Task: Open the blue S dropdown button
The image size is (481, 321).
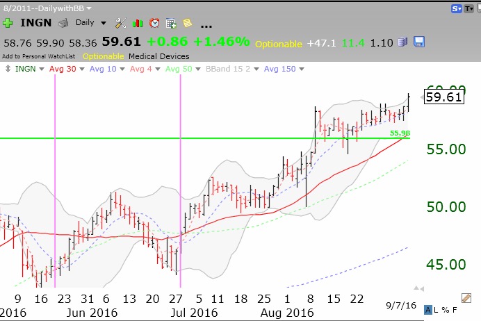Action: point(457,9)
